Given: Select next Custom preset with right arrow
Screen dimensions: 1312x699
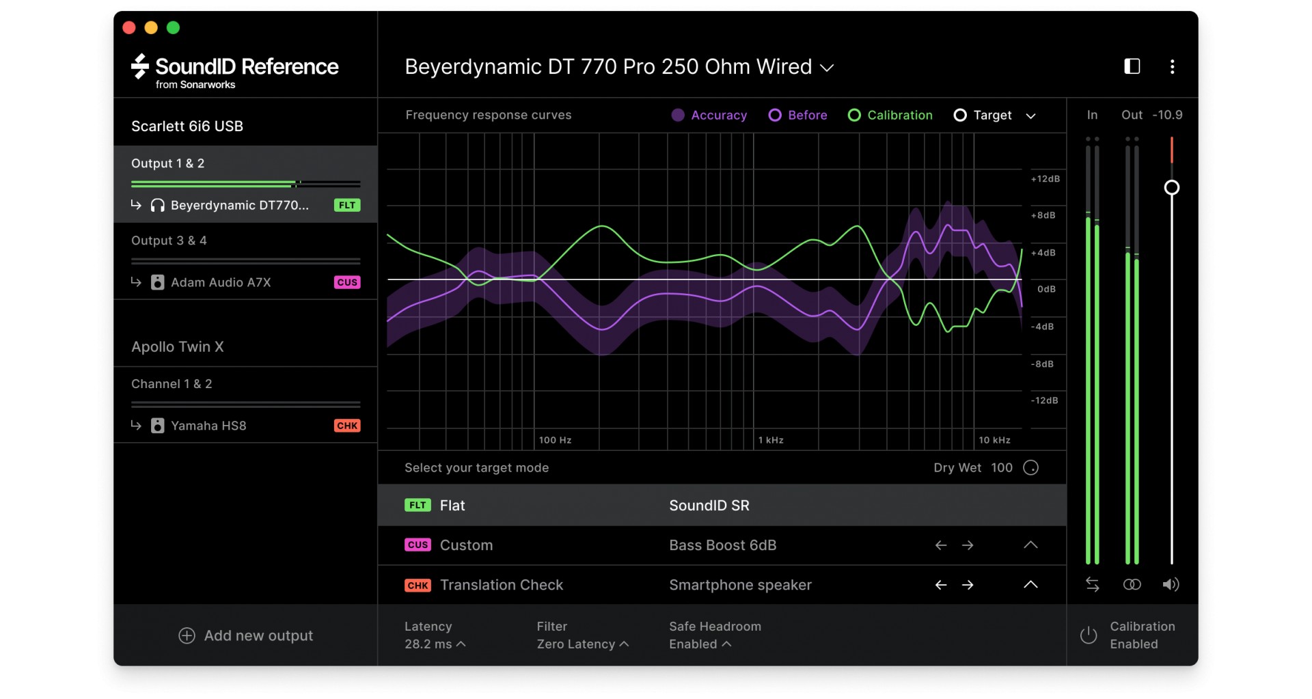Looking at the screenshot, I should pos(968,545).
